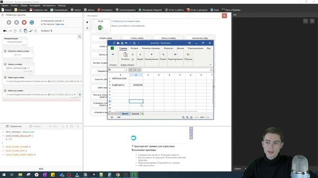
Task: Click the 'Переменные' tab in bottom panel
Action: click(13, 127)
